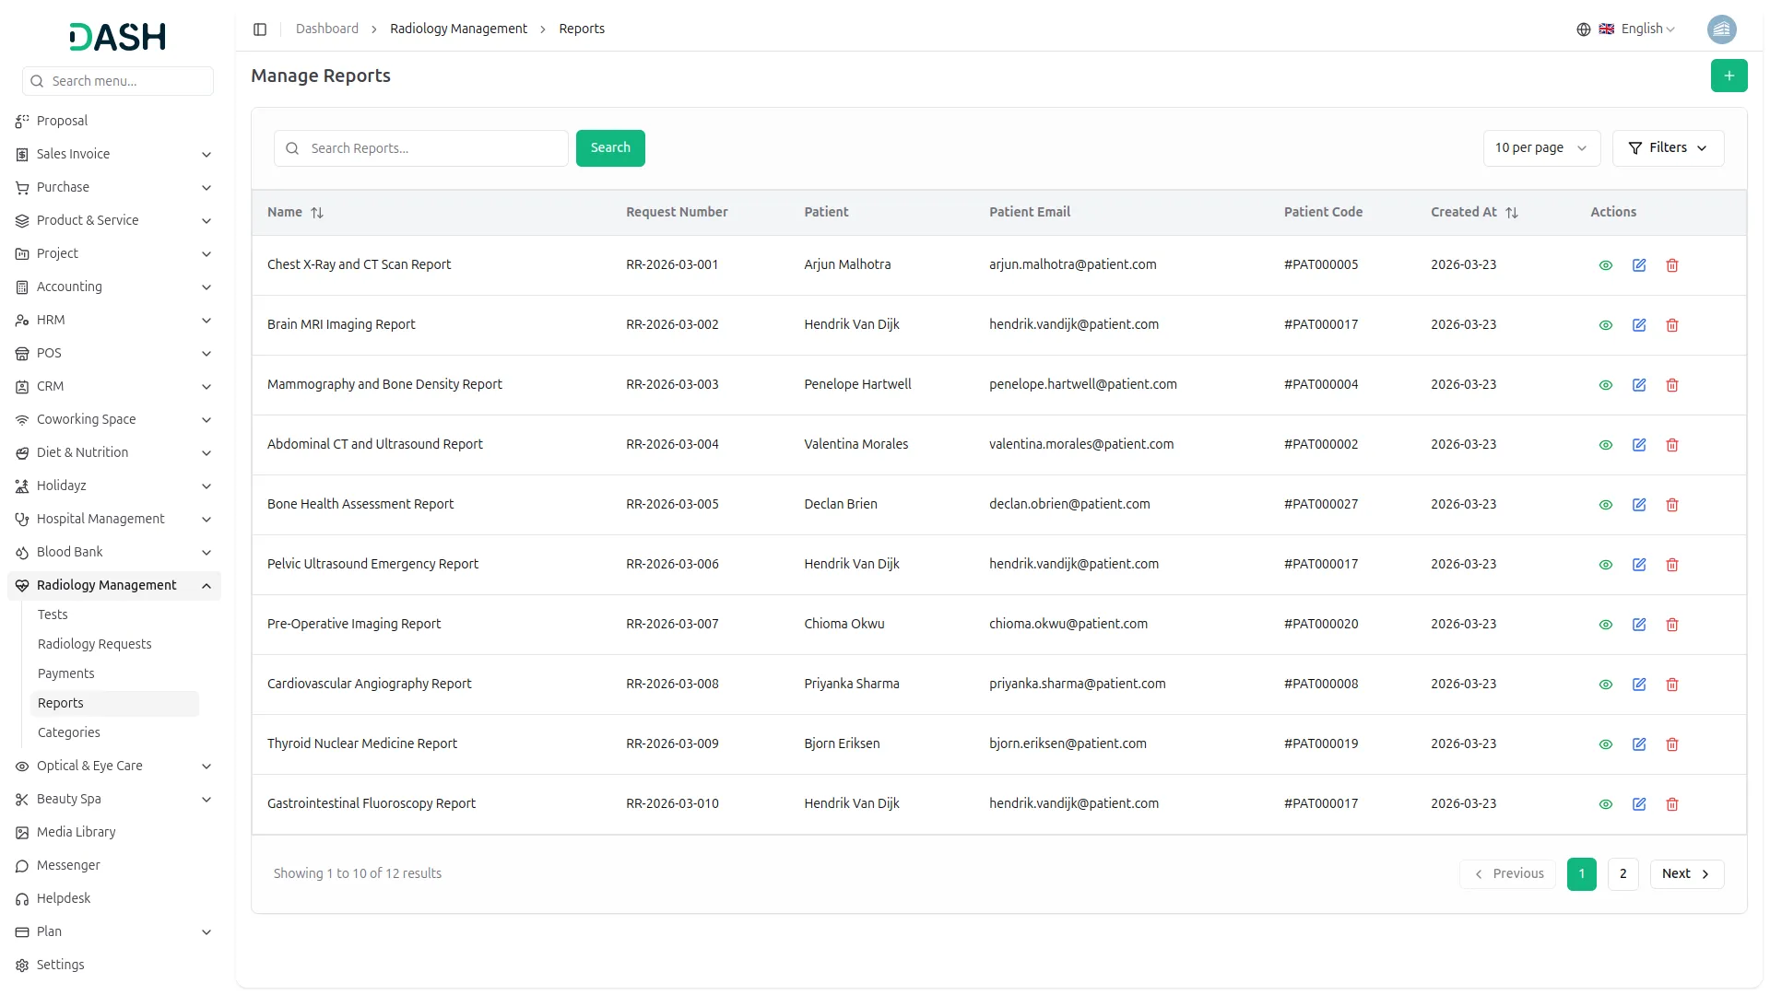
Task: Expand the Sales Invoice menu
Action: 113,155
